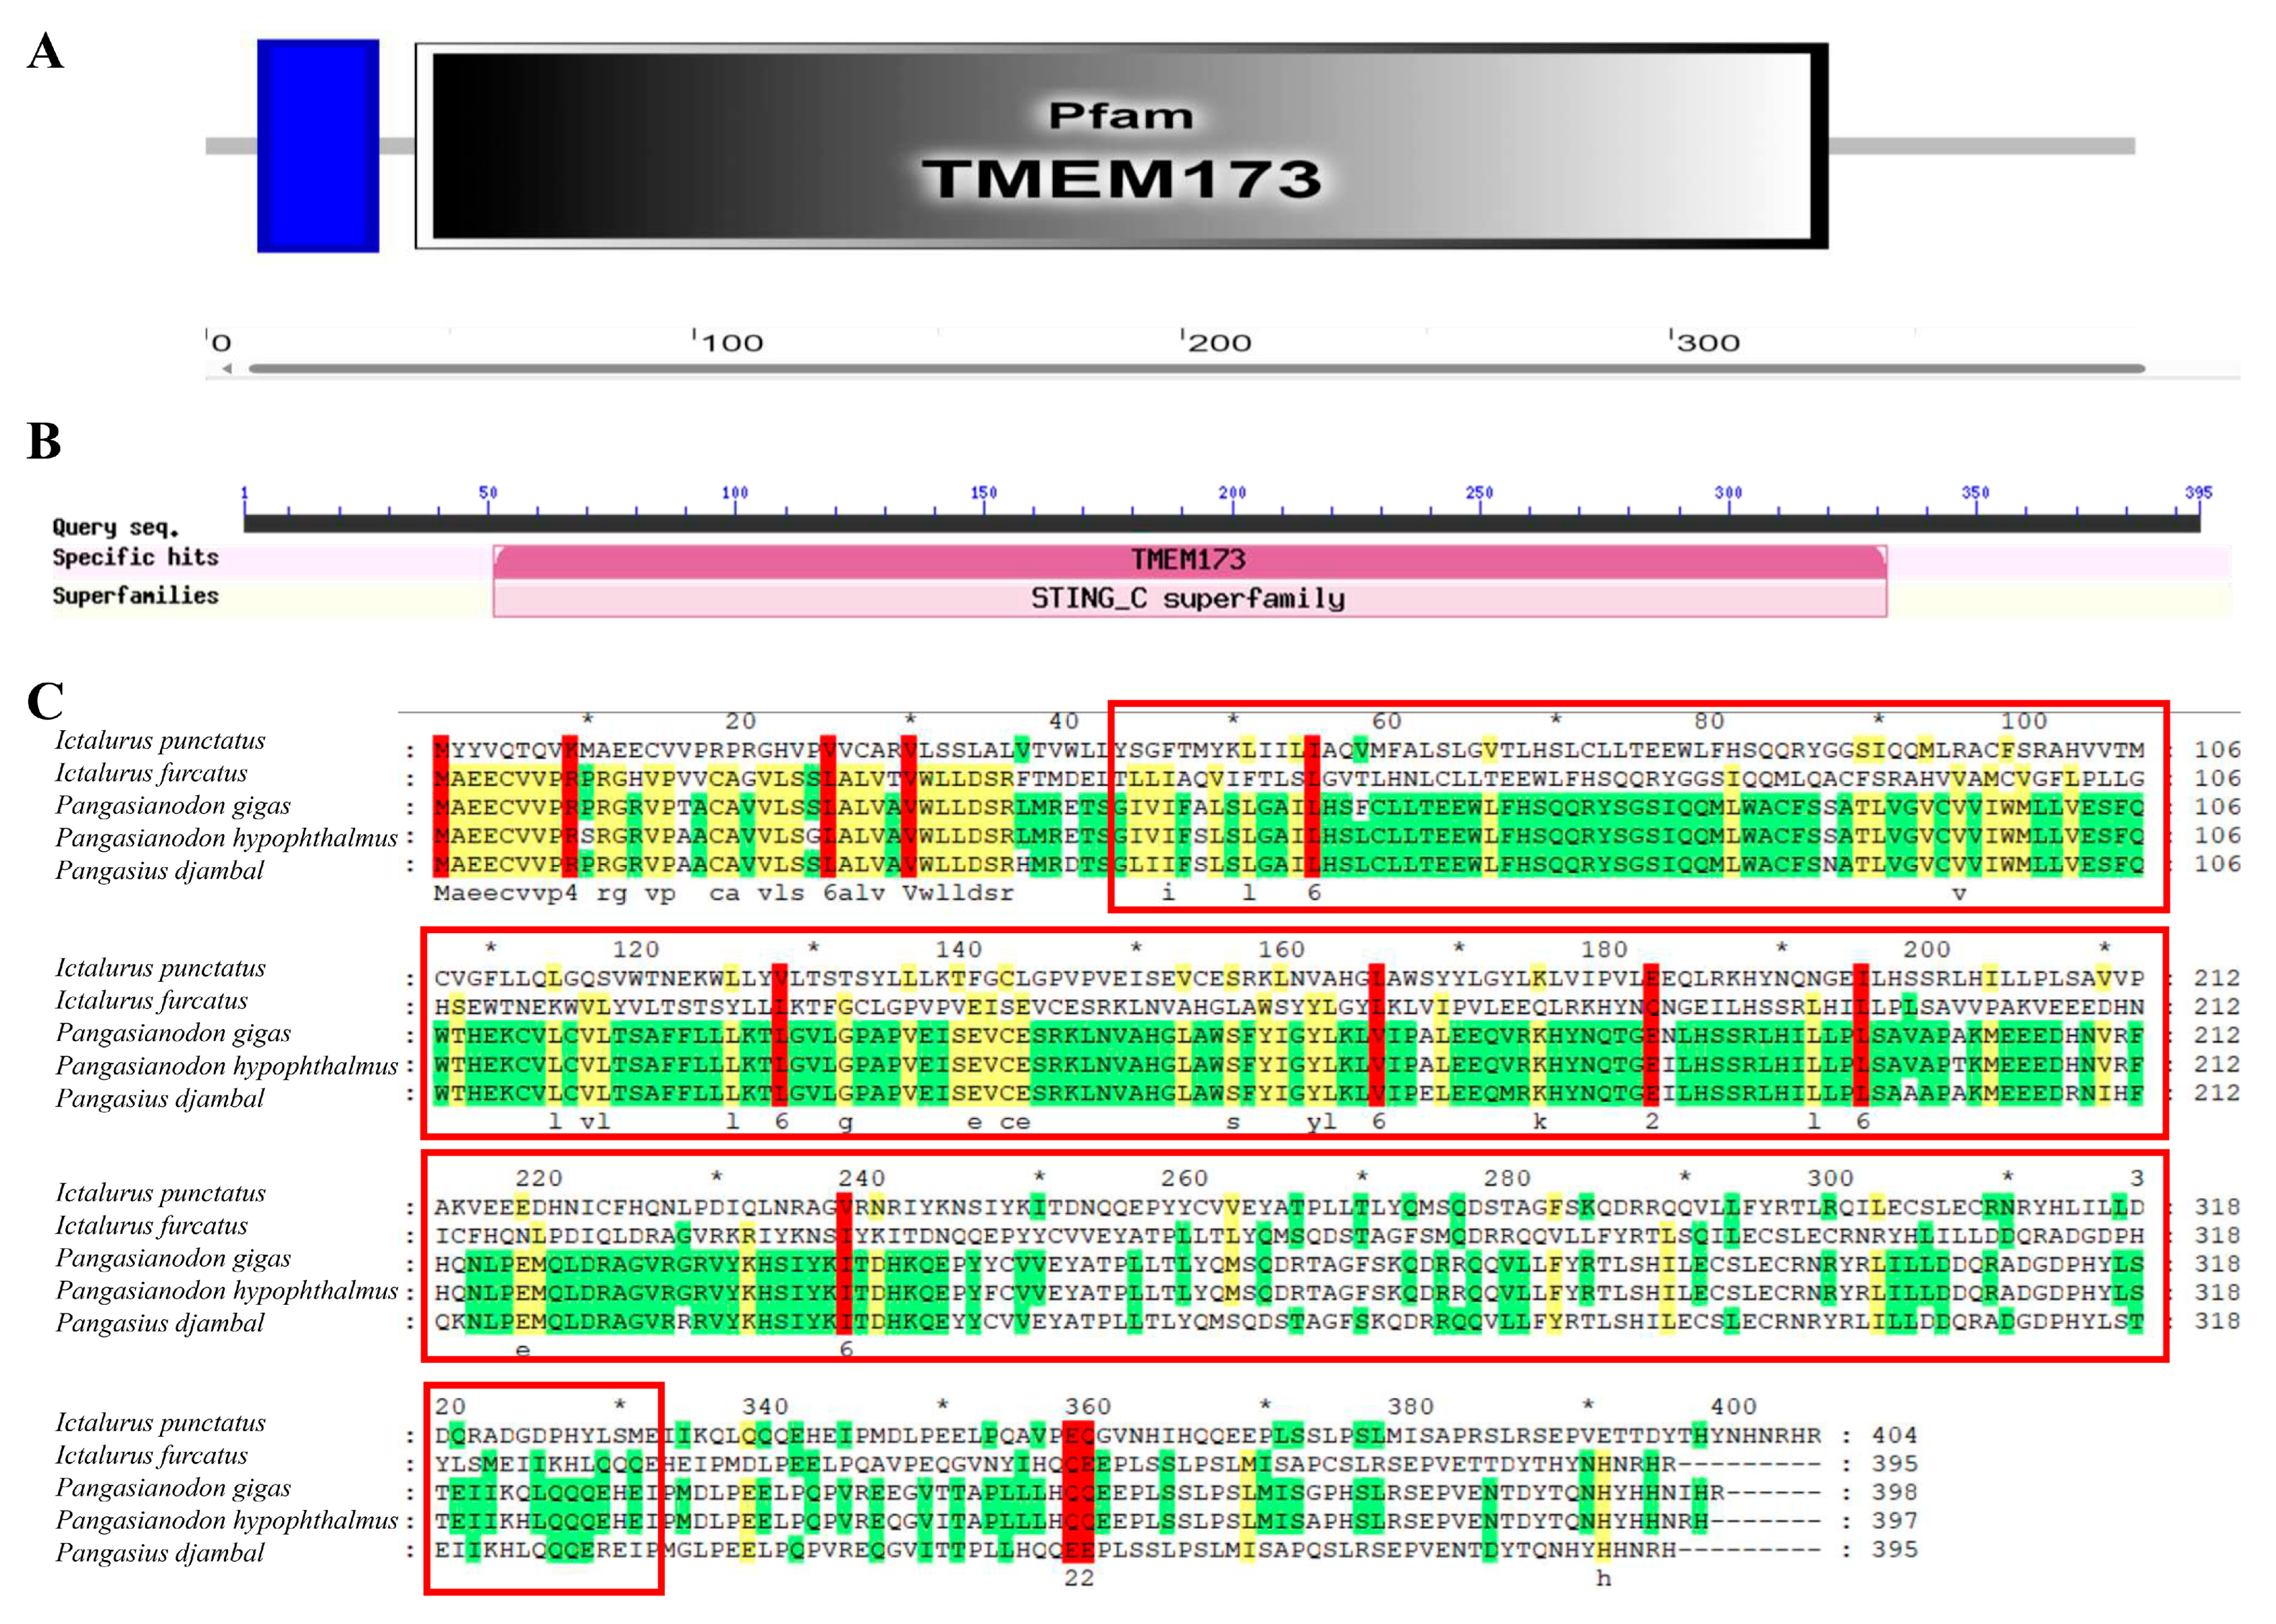Click ruler position 50 in panel B
This screenshot has height=1624, width=2276.
(x=488, y=492)
